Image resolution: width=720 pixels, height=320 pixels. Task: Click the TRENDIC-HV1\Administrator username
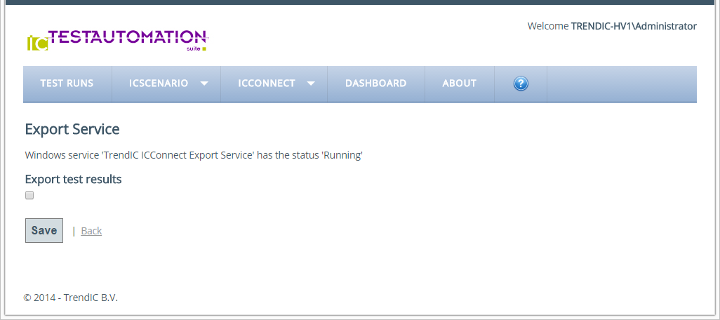coord(634,26)
